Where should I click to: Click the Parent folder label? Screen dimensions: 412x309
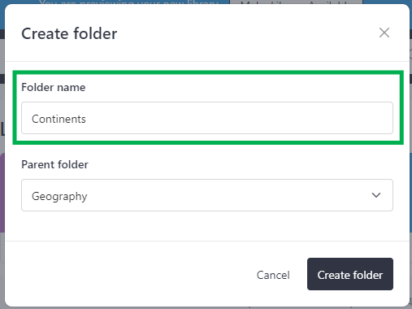[x=54, y=164]
